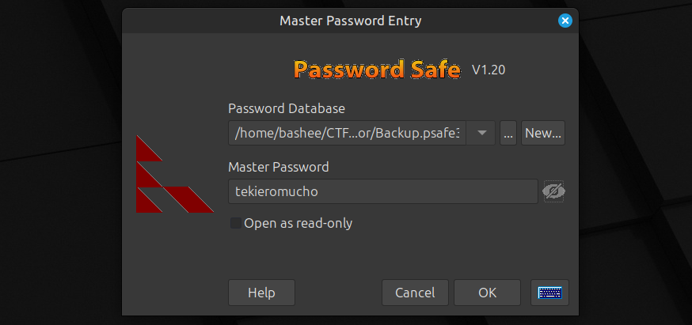Open the virtual keyboard icon
This screenshot has height=325, width=692.
(549, 293)
